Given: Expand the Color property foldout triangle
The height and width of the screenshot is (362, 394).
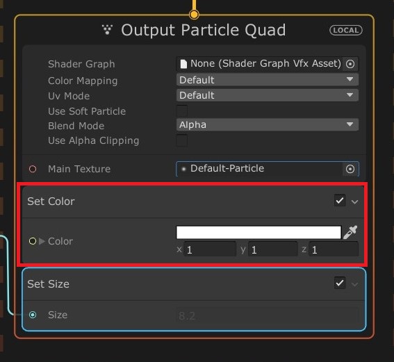Looking at the screenshot, I should [42, 241].
